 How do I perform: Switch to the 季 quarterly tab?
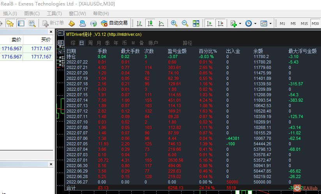[x=107, y=43]
